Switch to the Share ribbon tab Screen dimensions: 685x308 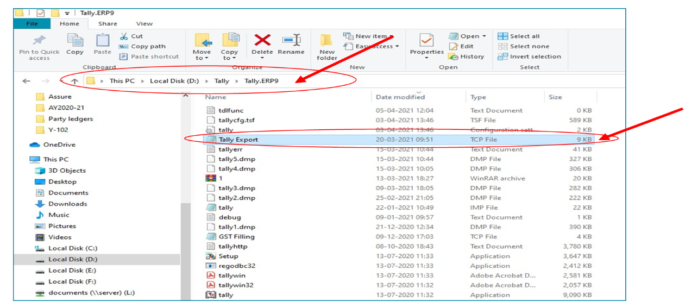tap(108, 23)
